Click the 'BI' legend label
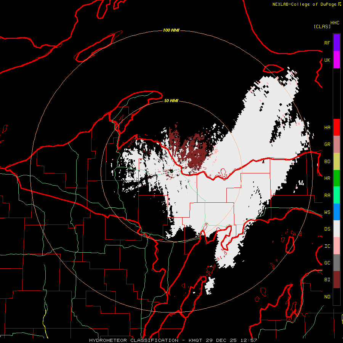This screenshot has width=343, height=343. click(x=327, y=280)
